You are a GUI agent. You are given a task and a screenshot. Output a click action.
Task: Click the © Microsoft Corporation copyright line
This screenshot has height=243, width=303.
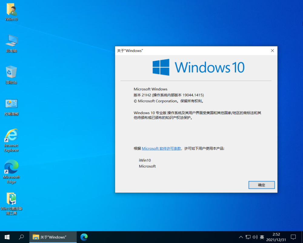click(x=169, y=101)
